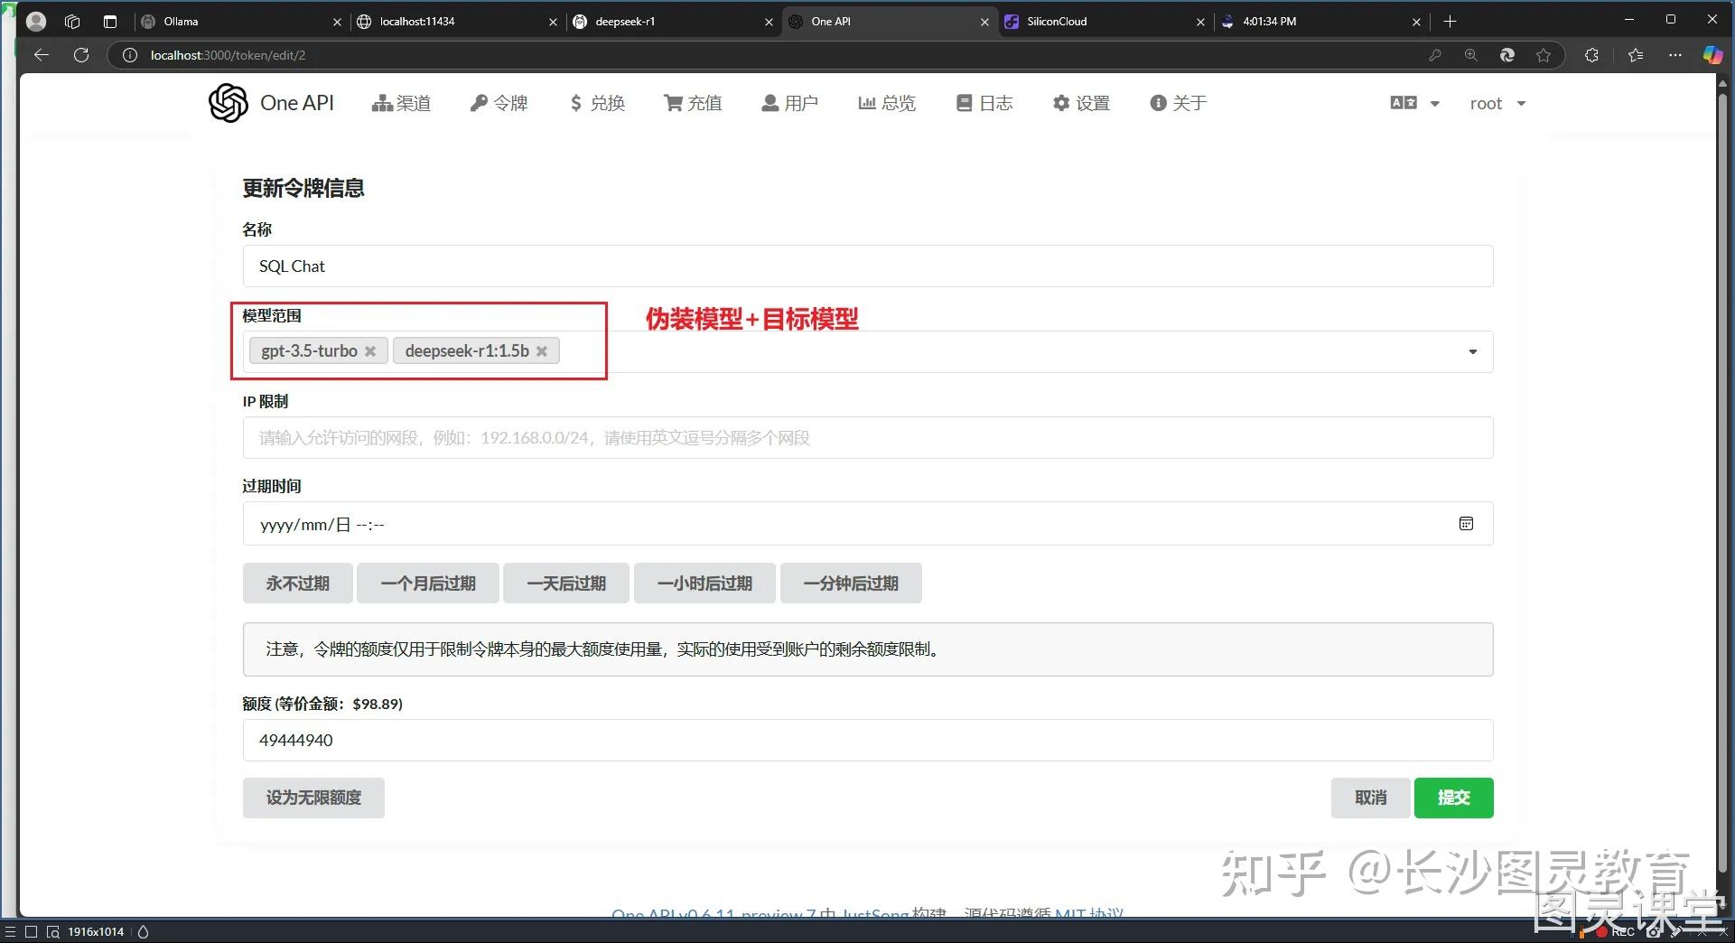The width and height of the screenshot is (1735, 943).
Task: Click the 兑换 dollar icon
Action: pyautogui.click(x=577, y=103)
